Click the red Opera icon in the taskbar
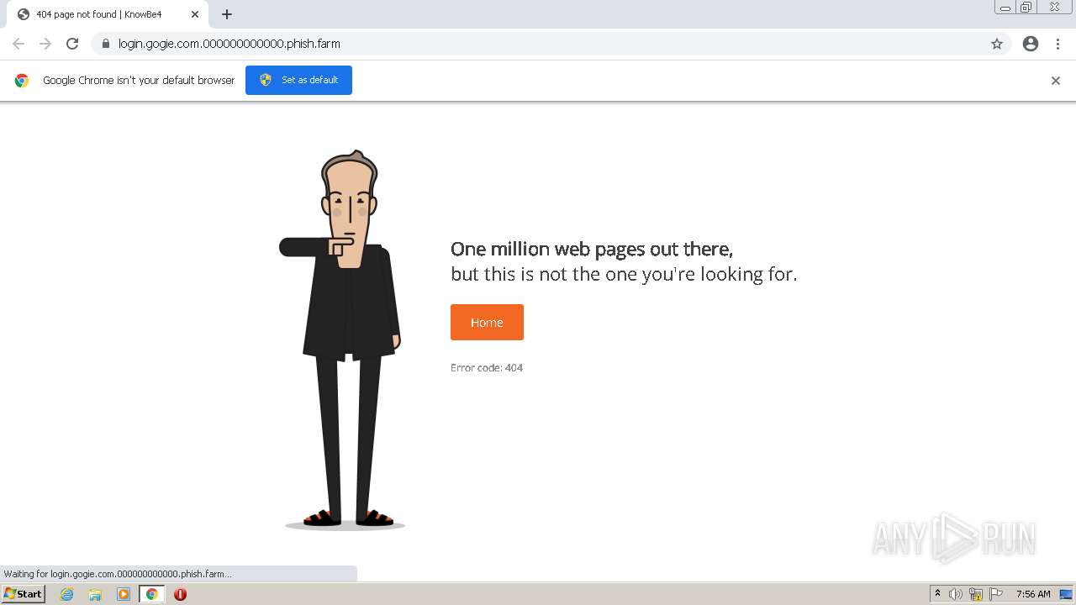Screen dimensions: 1076x605 tap(180, 594)
